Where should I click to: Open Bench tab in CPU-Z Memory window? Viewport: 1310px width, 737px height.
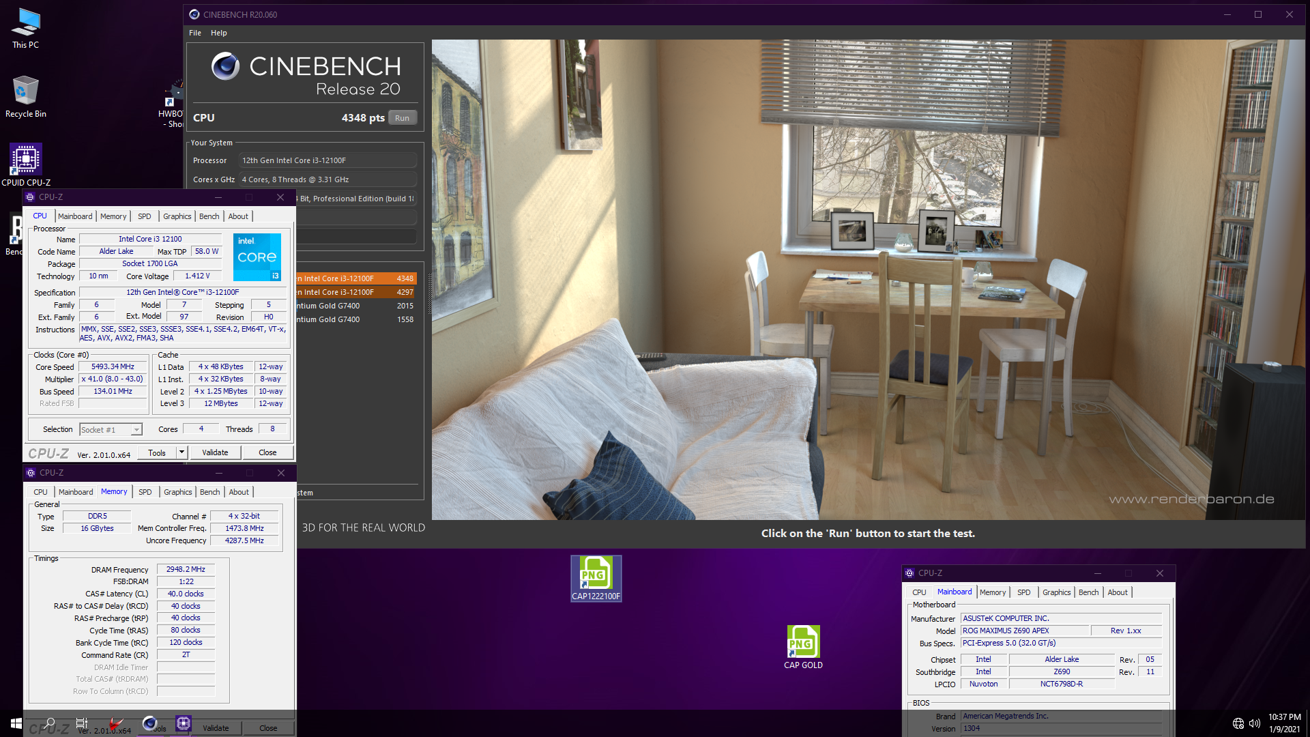210,492
